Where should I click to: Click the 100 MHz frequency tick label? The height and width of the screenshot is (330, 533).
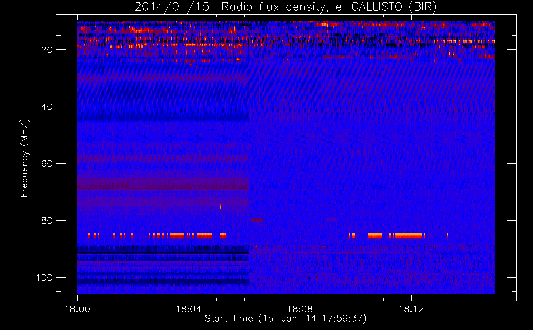coord(44,278)
